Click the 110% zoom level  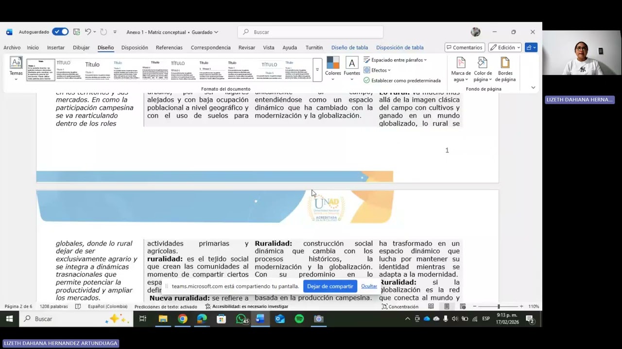[534, 306]
